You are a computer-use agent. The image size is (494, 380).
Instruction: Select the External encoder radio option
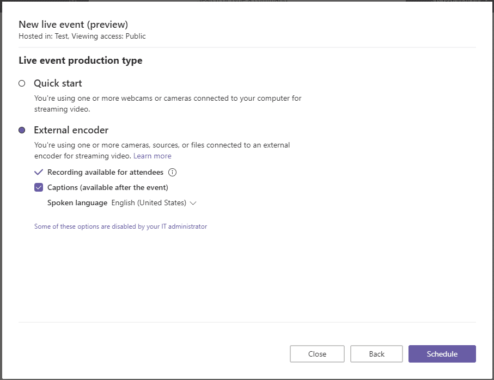[x=22, y=130]
